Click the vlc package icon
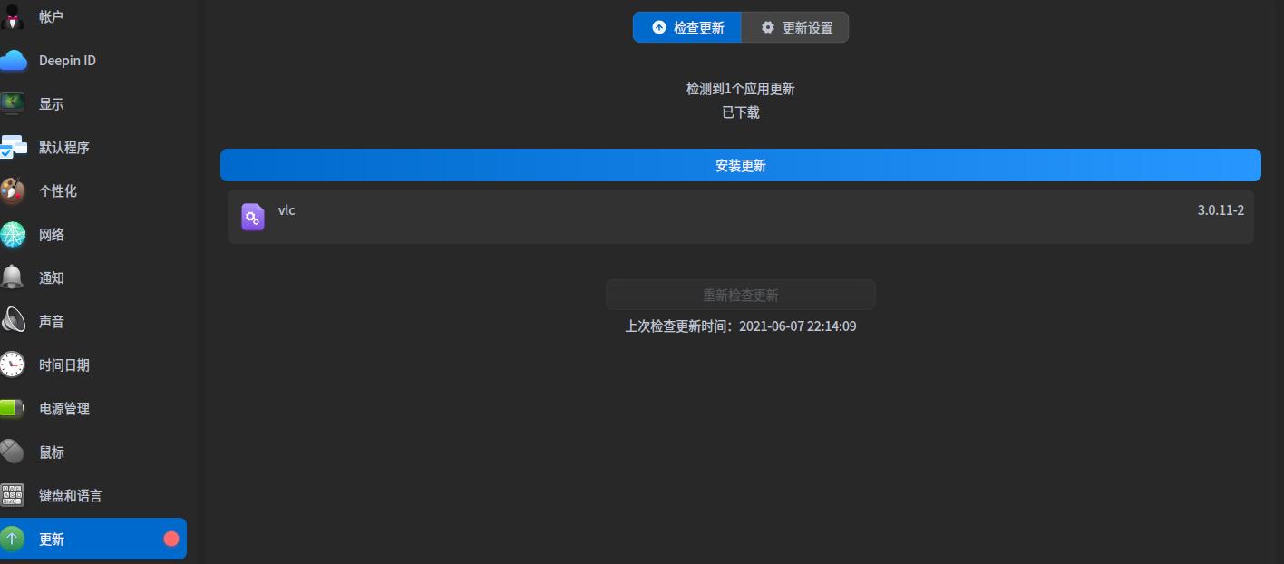The width and height of the screenshot is (1284, 564). tap(253, 217)
